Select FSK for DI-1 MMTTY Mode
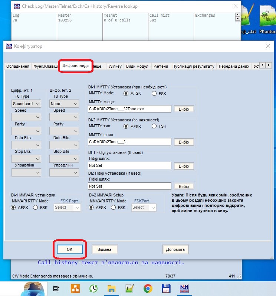 pos(154,94)
